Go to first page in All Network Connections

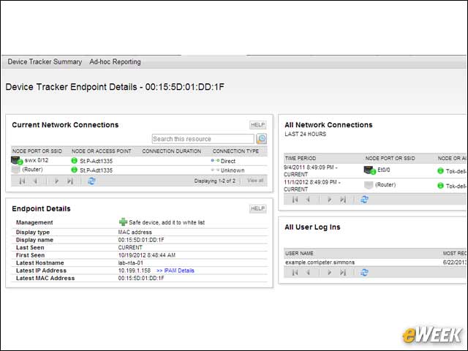(295, 200)
